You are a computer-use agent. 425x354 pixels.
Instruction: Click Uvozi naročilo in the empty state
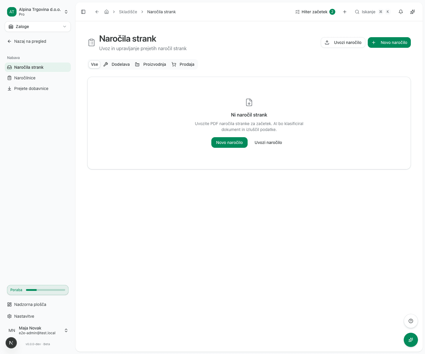[x=268, y=142]
